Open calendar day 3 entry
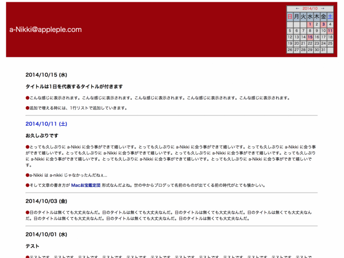 pos(323,25)
